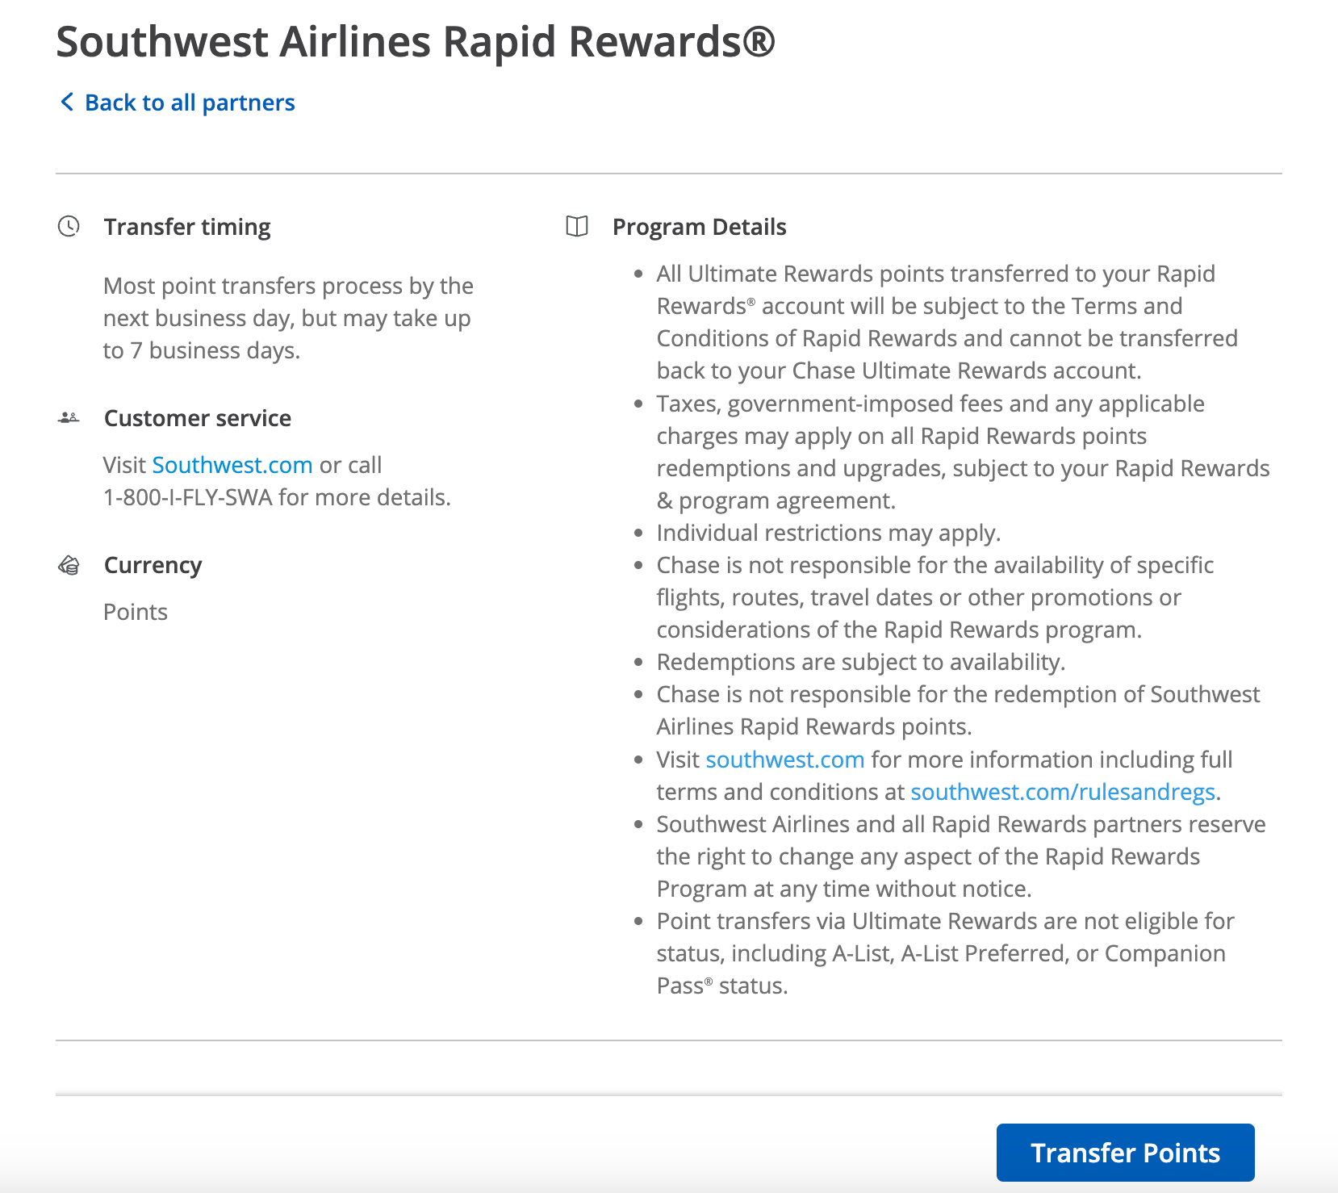Select the Customer service section header
The height and width of the screenshot is (1193, 1338).
tap(197, 418)
